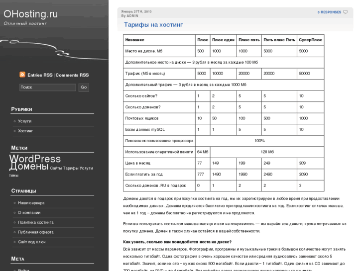Click the Плюс пять column header

pos(249,40)
